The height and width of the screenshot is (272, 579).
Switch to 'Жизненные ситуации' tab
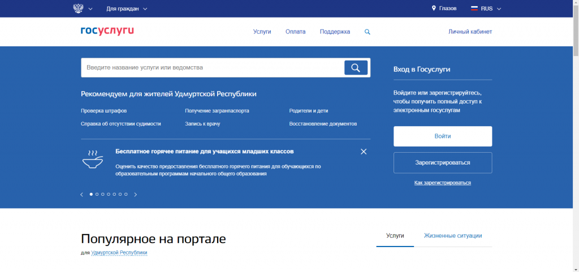[453, 236]
